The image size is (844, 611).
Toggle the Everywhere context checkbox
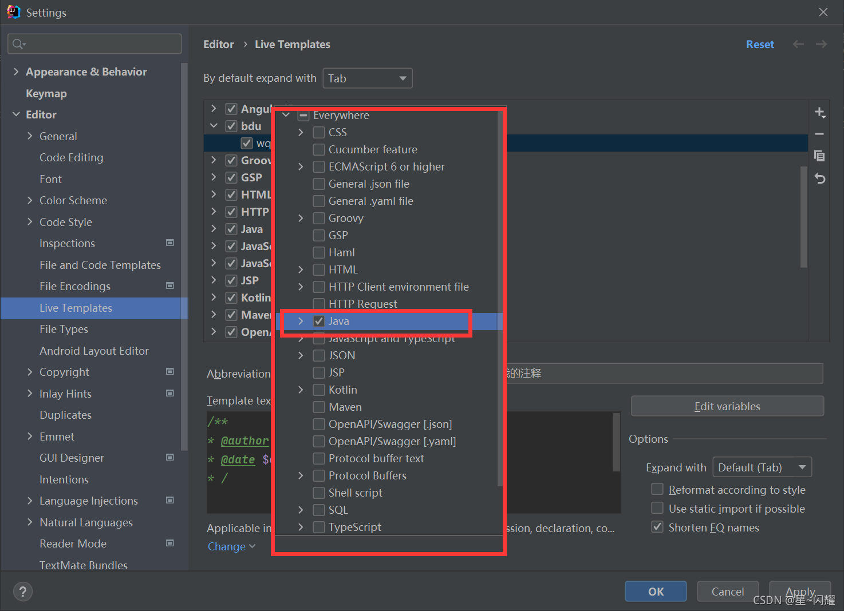point(303,115)
